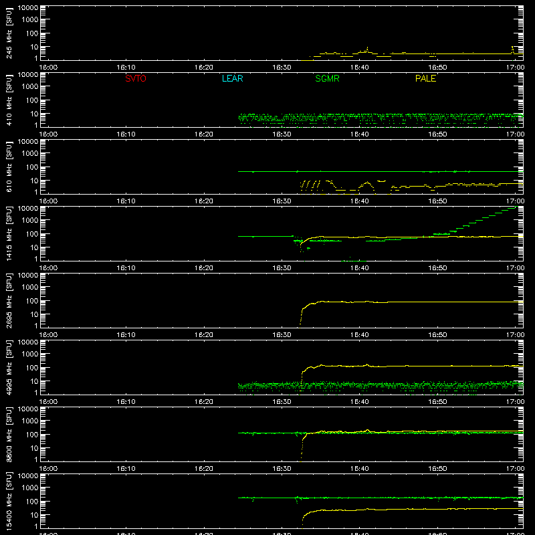The image size is (535, 535).
Task: Click the 10000 y-tick of 1415 MHz panel
Action: point(28,209)
